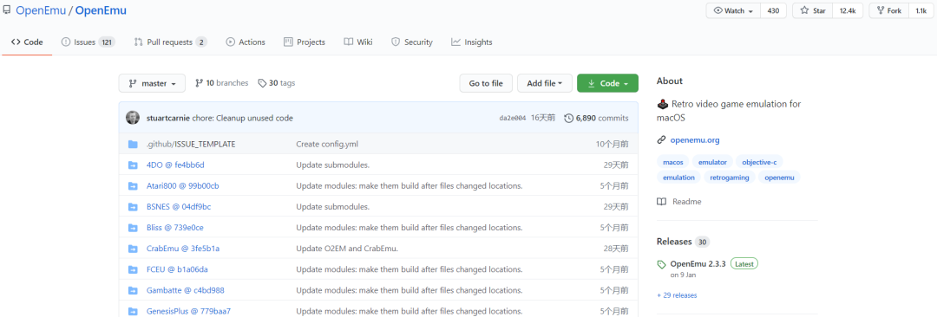Click the commit history clock icon
This screenshot has height=317, width=937.
[x=568, y=118]
